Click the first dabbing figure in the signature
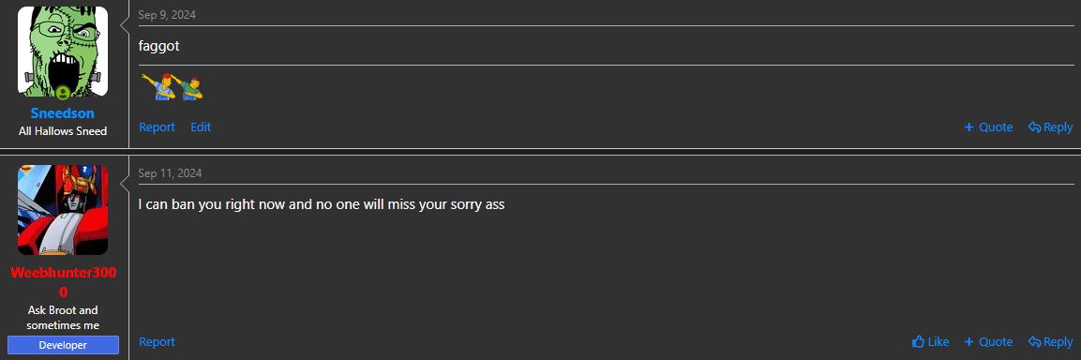The width and height of the screenshot is (1081, 360). (159, 86)
